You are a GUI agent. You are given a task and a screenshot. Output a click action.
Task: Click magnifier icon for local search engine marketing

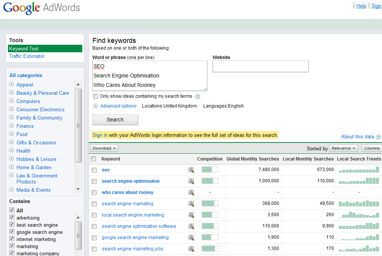point(191,215)
